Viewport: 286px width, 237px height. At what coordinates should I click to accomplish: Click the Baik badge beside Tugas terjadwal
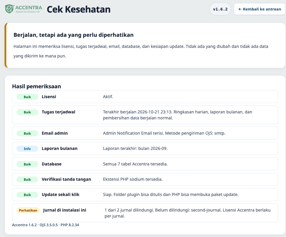tap(27, 112)
